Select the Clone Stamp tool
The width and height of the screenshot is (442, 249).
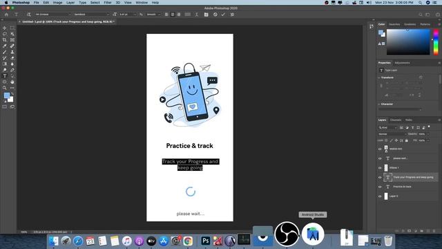click(12, 52)
